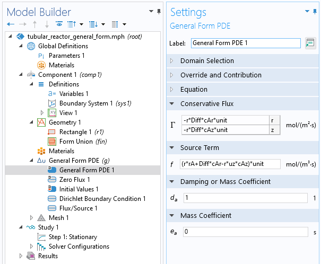Viewport: 321px width, 264px height.
Task: Select the root file node icon
Action: (x=20, y=37)
